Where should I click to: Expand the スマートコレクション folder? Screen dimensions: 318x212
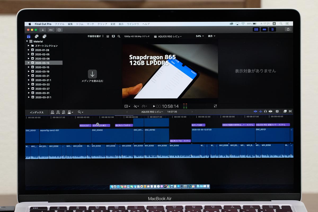click(x=29, y=46)
